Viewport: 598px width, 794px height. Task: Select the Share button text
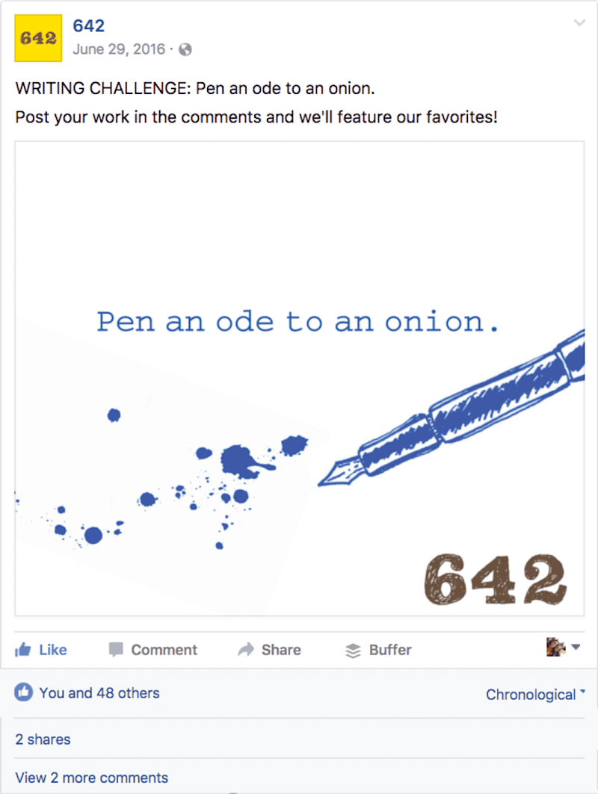point(281,650)
